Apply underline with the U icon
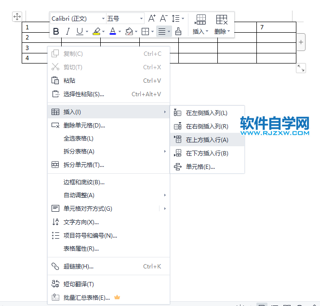 tap(80, 31)
